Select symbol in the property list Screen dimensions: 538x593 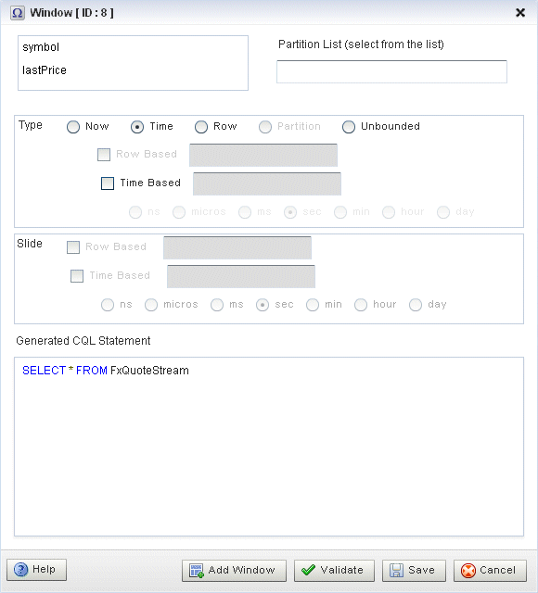tap(41, 47)
